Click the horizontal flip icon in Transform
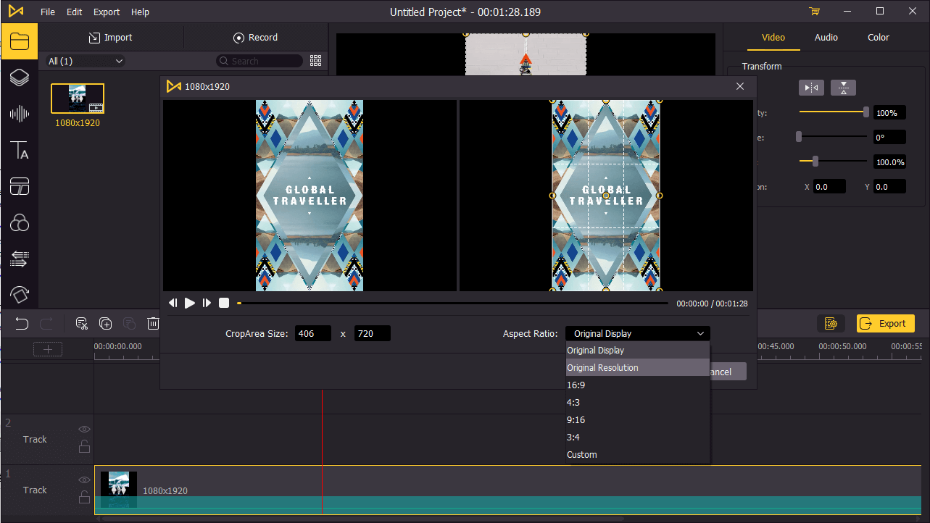This screenshot has height=523, width=930. tap(812, 88)
